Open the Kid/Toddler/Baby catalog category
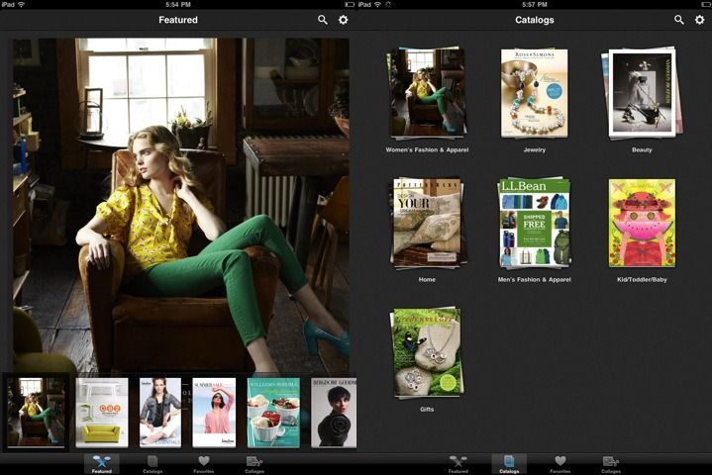Image resolution: width=712 pixels, height=475 pixels. 641,223
